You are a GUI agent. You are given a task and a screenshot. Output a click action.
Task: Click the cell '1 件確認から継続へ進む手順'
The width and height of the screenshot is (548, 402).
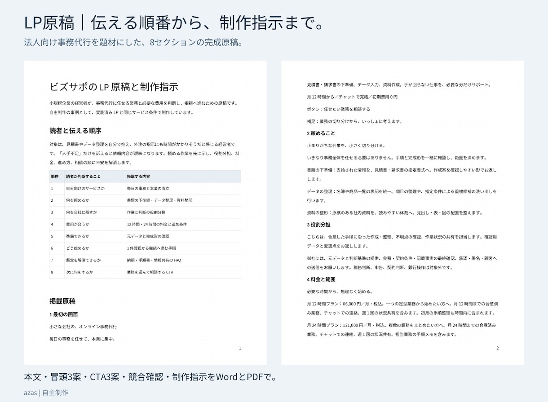(x=151, y=248)
